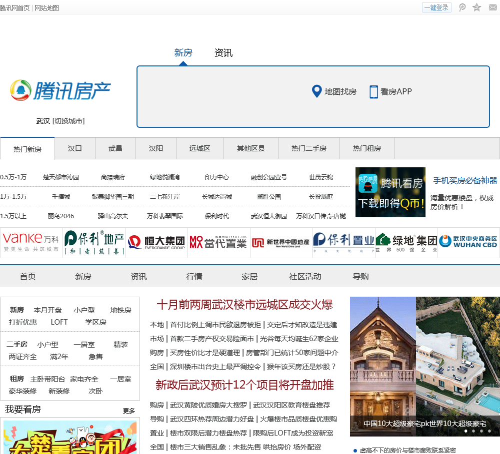Switch to the 资讯 search tab
This screenshot has width=500, height=454.
(x=223, y=52)
